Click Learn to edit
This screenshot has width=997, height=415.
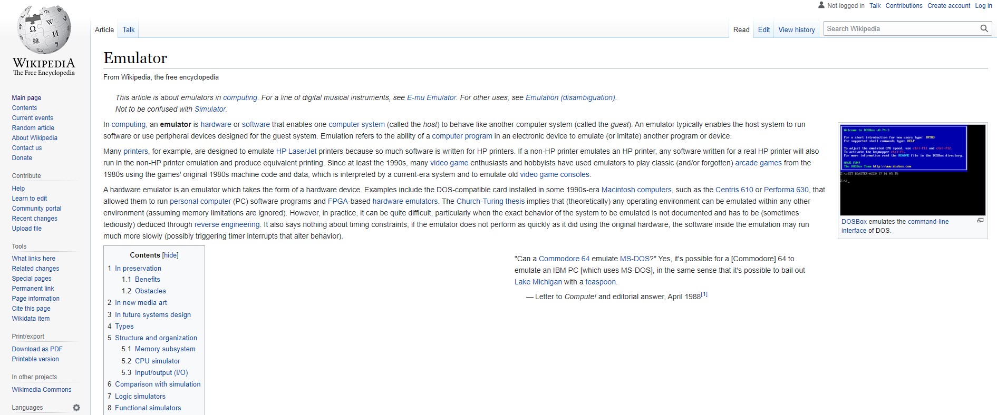(30, 199)
